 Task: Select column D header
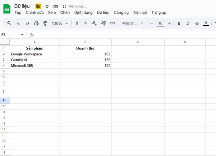[x=185, y=42]
